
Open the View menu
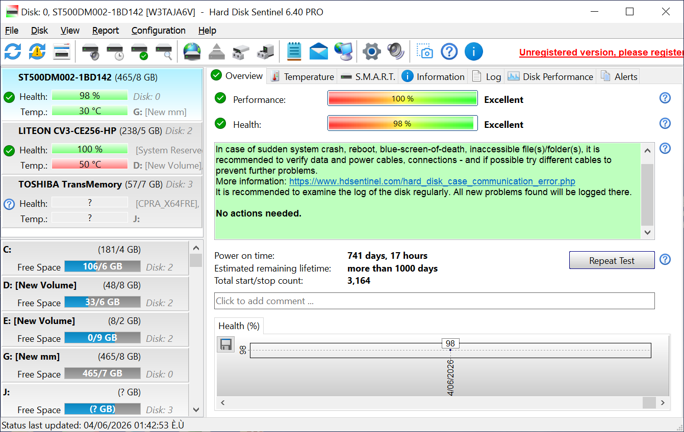(x=70, y=31)
